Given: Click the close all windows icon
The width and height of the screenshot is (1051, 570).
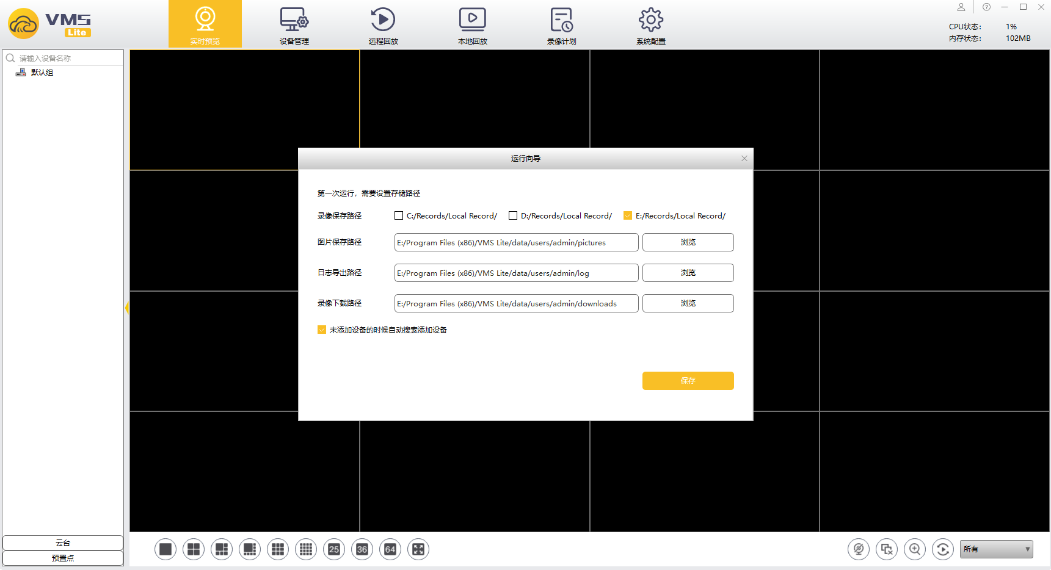Looking at the screenshot, I should (887, 549).
